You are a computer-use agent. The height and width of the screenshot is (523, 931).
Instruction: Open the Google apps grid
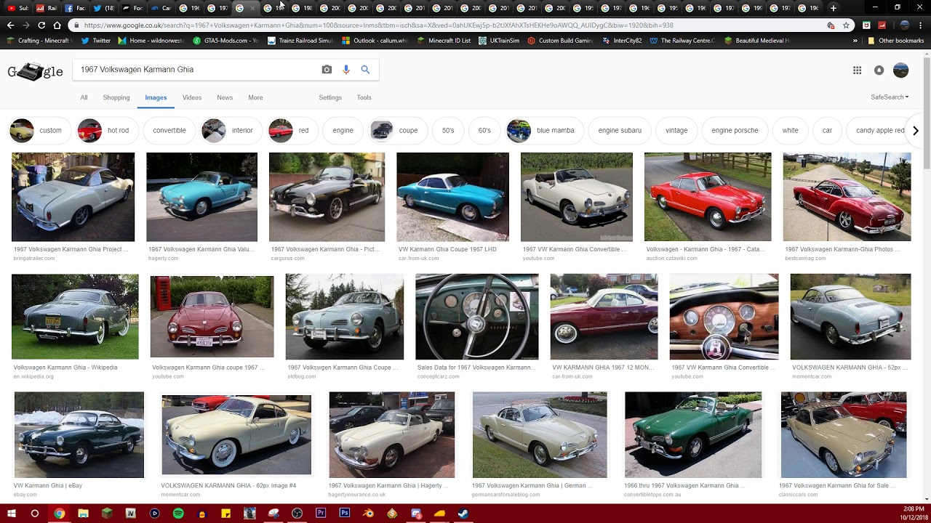[858, 70]
